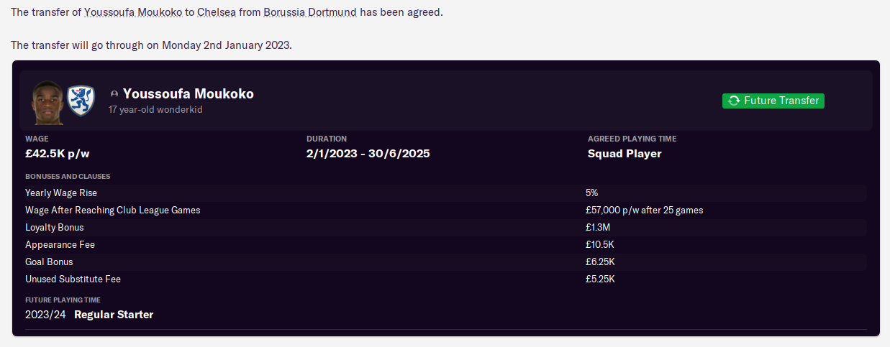Click the Youssoufa Moukoko name heading in card

pos(189,94)
